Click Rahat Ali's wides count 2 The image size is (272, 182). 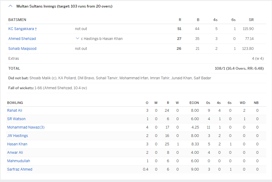(x=244, y=111)
